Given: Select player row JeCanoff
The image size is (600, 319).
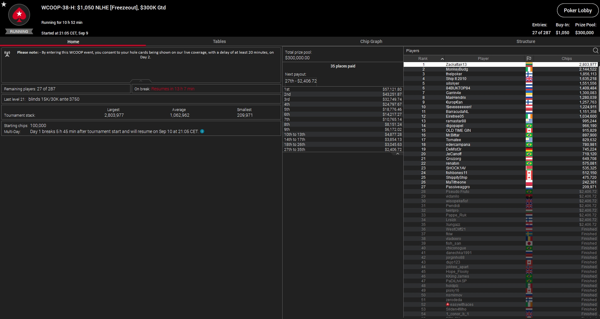Looking at the screenshot, I should pyautogui.click(x=500, y=154).
